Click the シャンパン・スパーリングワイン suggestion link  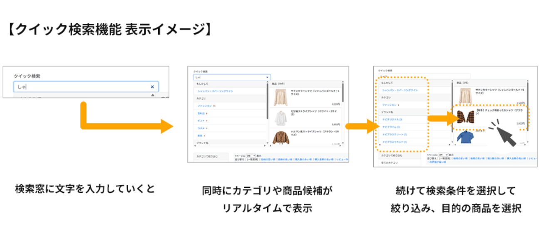click(x=215, y=91)
